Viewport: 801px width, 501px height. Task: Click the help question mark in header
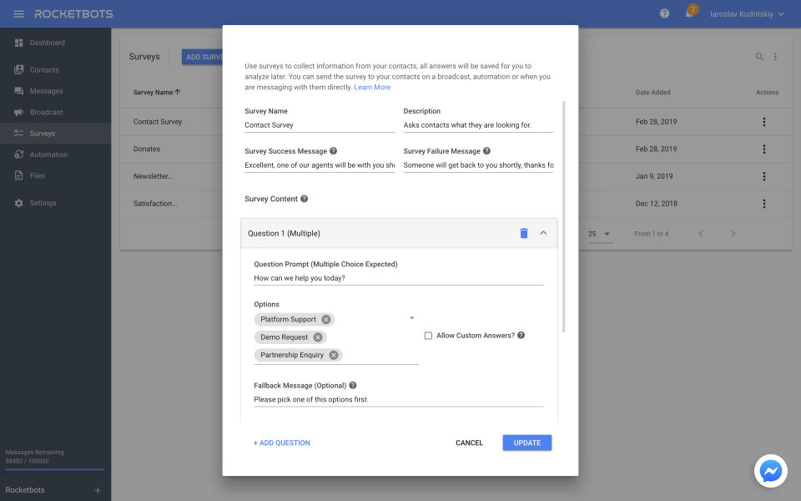point(664,14)
